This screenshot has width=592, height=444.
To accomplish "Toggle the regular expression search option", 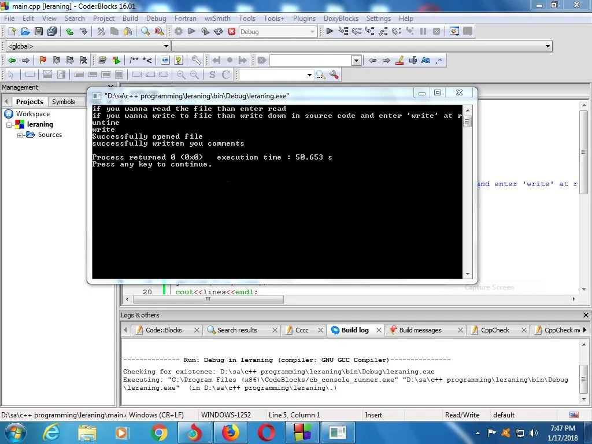I will 439,60.
